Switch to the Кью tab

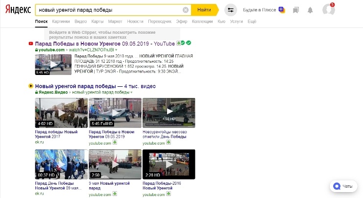coord(221,21)
